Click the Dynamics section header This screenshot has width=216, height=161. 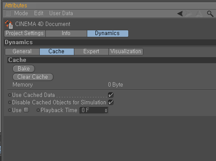(110, 42)
